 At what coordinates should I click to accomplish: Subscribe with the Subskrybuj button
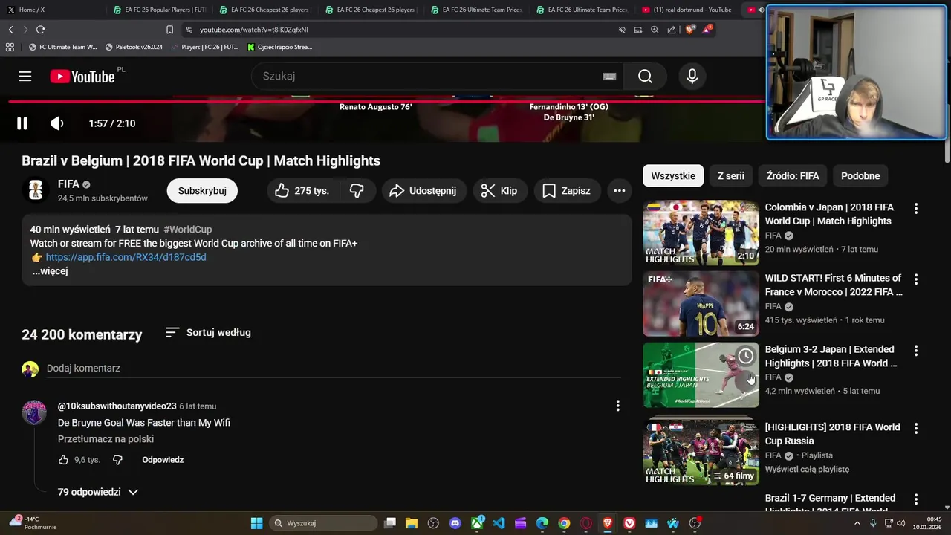pyautogui.click(x=202, y=191)
